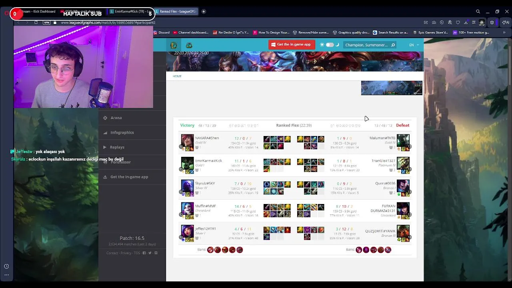512x288 pixels.
Task: Open the Graphics quality dro... bookmark
Action: 351,32
